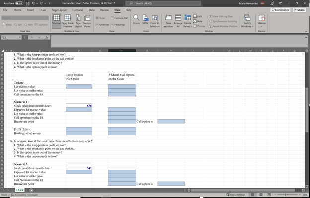Open the Formulas tab
Viewport: 310px width, 198px height.
pyautogui.click(x=77, y=10)
